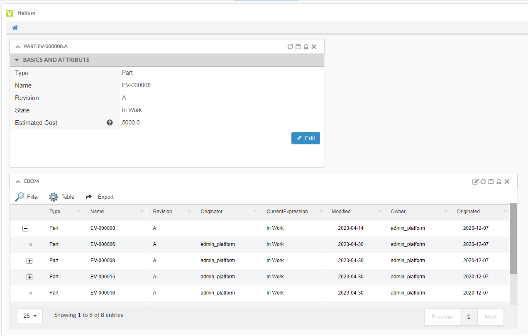Image resolution: width=528 pixels, height=336 pixels.
Task: Open the Table settings gear
Action: [x=61, y=197]
